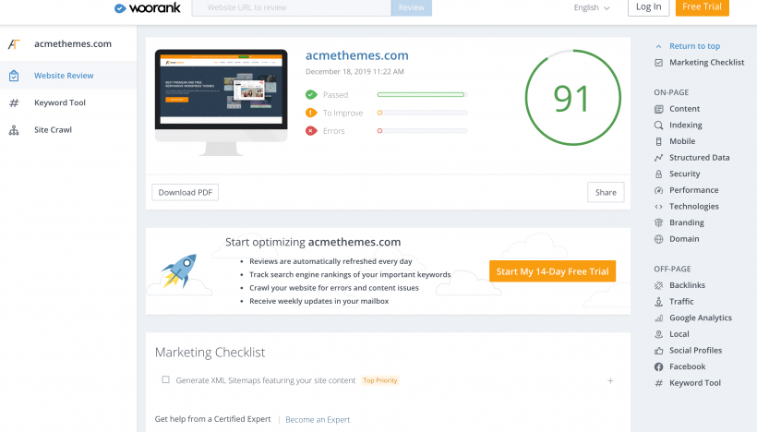Viewport: 757px width, 432px height.
Task: Click the Traffic icon
Action: (x=658, y=302)
